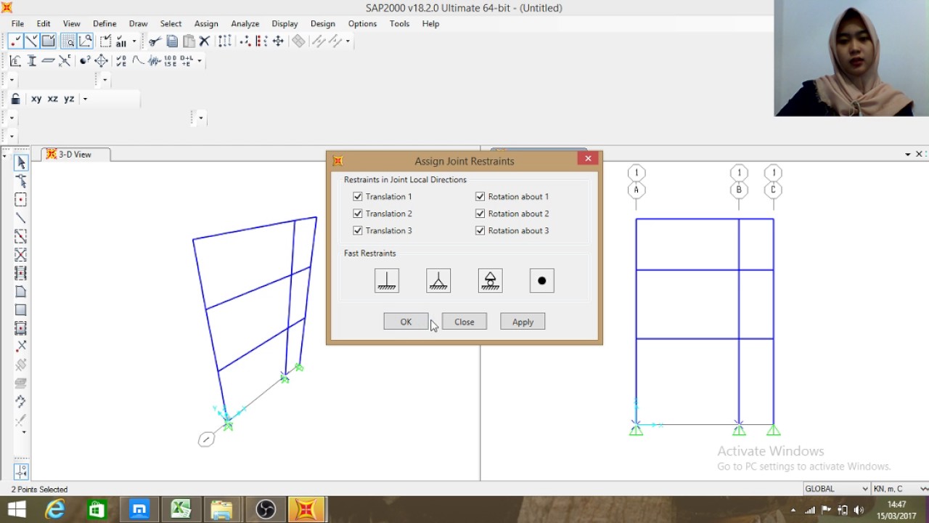The image size is (929, 523).
Task: Open the Define menu
Action: point(105,24)
